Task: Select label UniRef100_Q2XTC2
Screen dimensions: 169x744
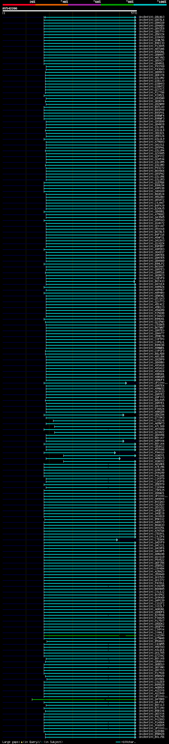Action: click(x=152, y=89)
